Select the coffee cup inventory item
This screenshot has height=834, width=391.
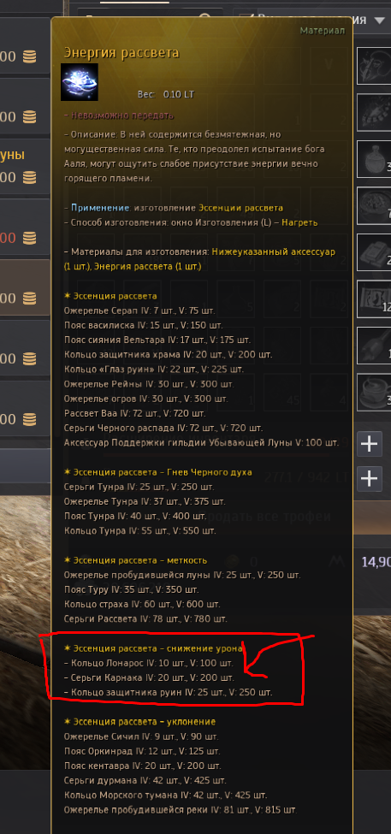pyautogui.click(x=374, y=391)
